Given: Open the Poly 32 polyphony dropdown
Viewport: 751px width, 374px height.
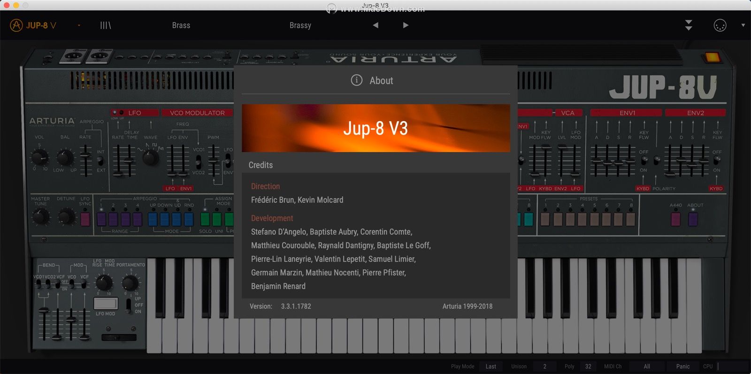Looking at the screenshot, I should pos(588,366).
